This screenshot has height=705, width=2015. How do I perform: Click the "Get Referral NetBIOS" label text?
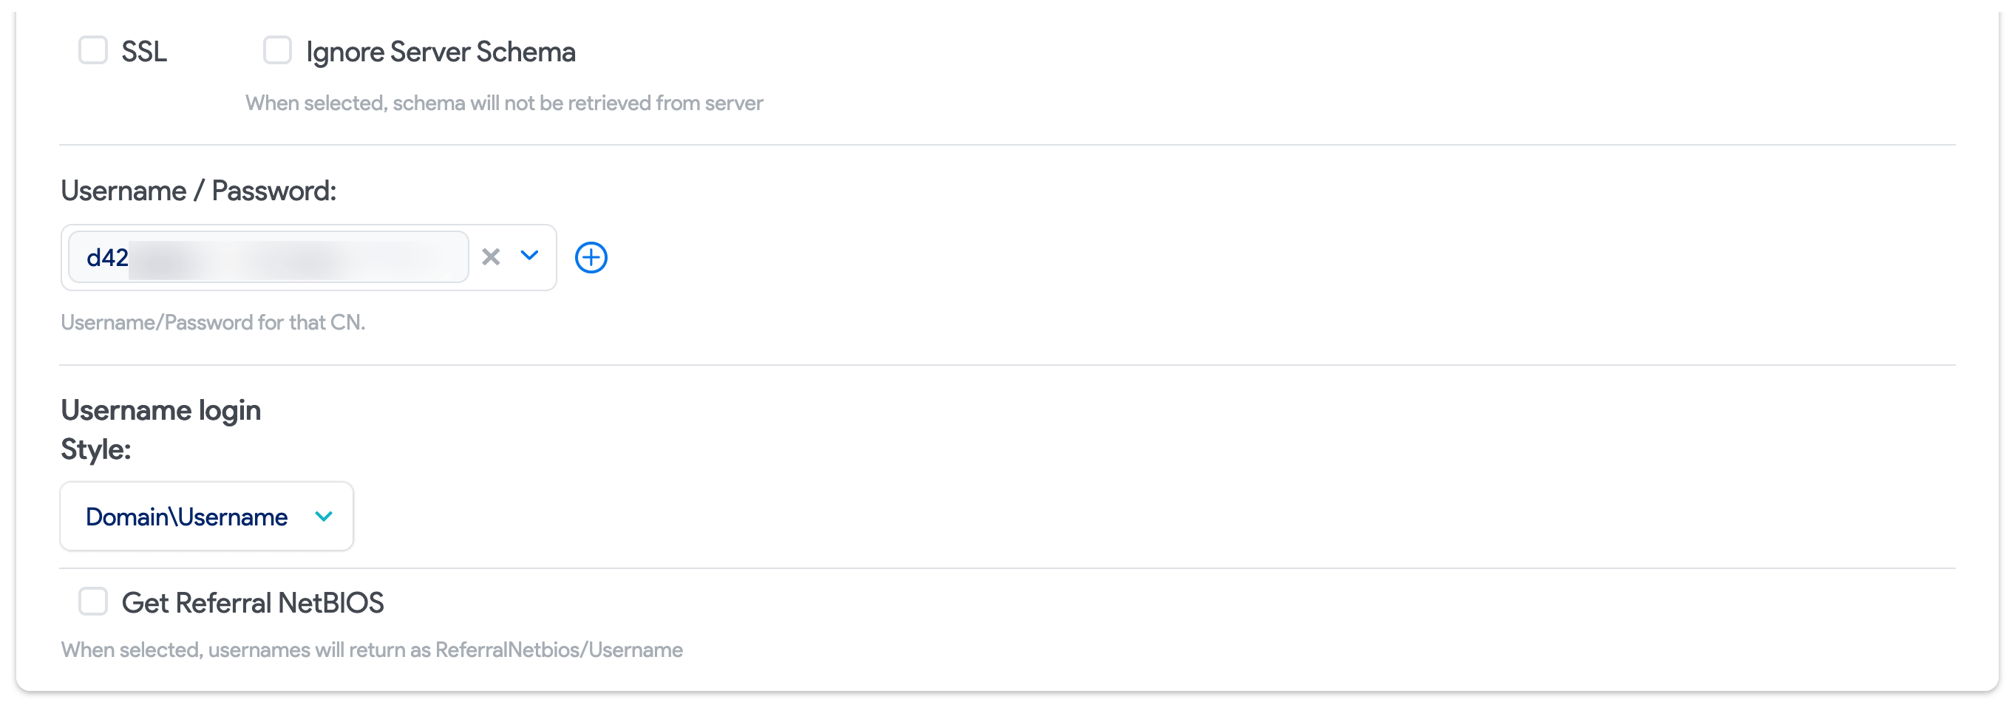(253, 604)
